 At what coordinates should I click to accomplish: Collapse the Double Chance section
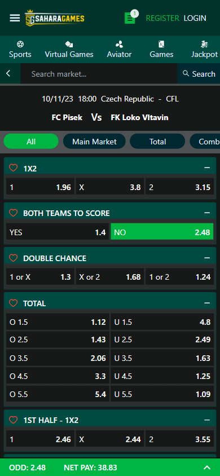pos(207,258)
